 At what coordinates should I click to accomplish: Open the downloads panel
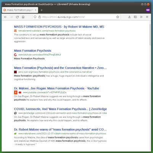(x=129, y=17)
